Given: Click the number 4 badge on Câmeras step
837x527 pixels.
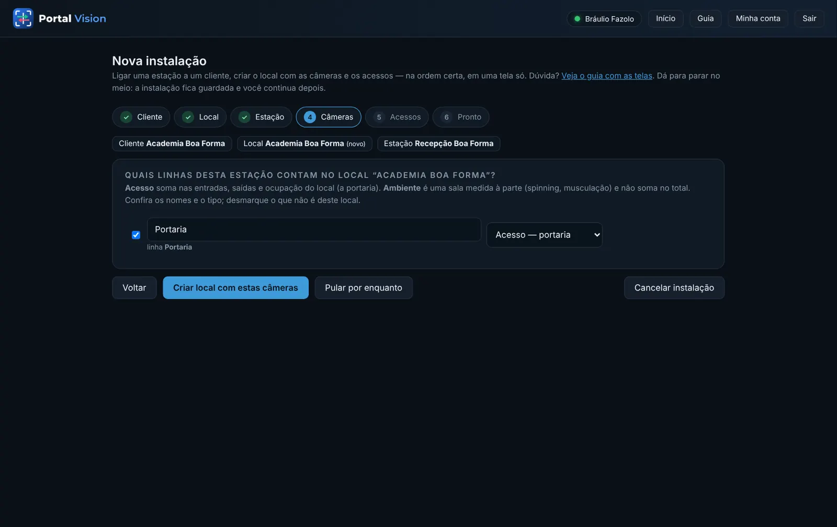Looking at the screenshot, I should 310,117.
